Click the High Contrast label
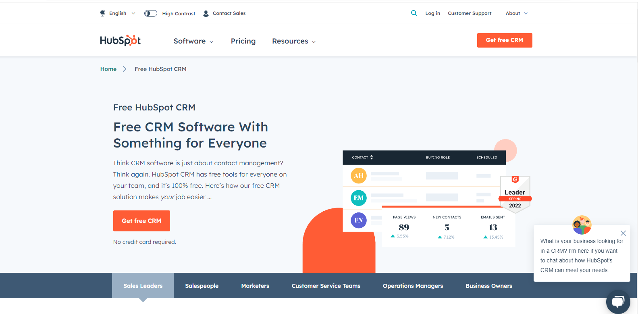Screen dimensions: 638x314 179,13
